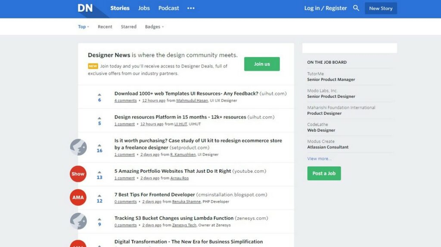Upvote the 5 Amazing Portfolio Websites story
The image size is (441, 247).
click(99, 172)
